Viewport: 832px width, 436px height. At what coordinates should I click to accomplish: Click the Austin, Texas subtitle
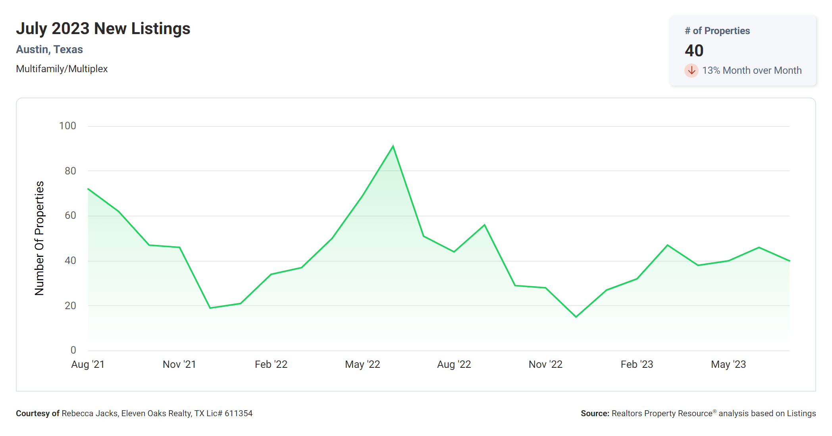point(49,50)
